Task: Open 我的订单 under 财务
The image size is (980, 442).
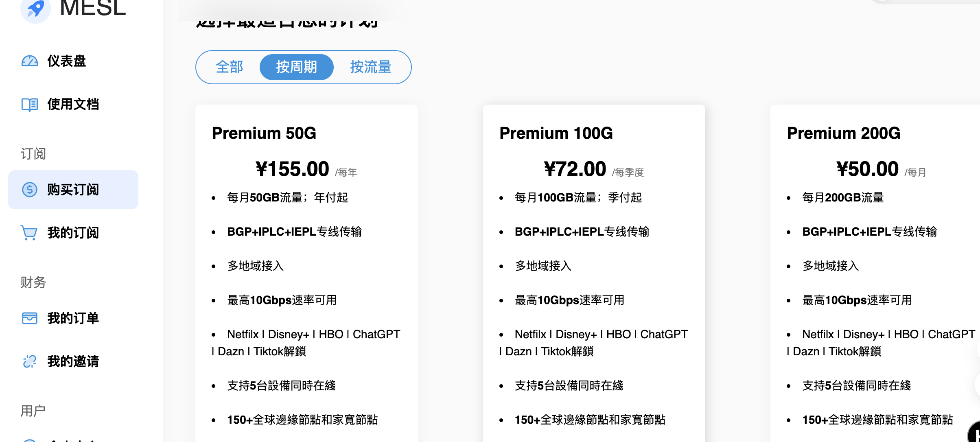Action: (x=73, y=318)
